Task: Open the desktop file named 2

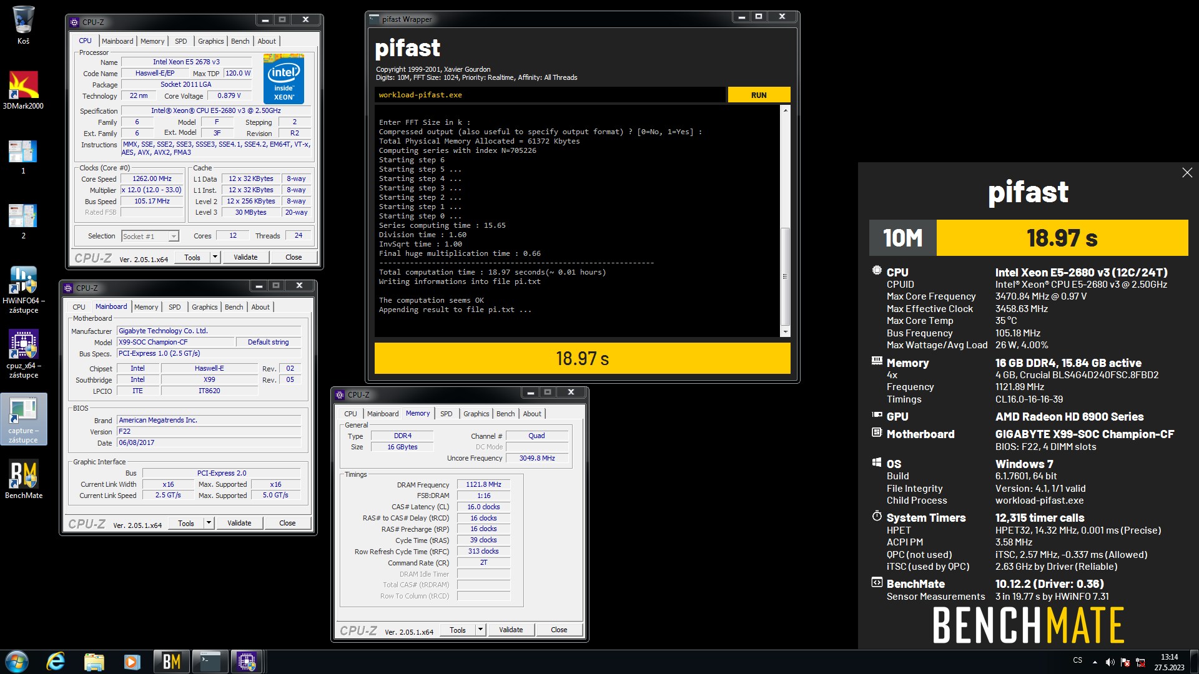Action: (23, 221)
